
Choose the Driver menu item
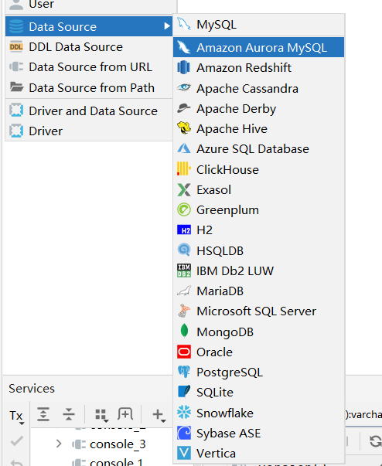click(x=89, y=131)
